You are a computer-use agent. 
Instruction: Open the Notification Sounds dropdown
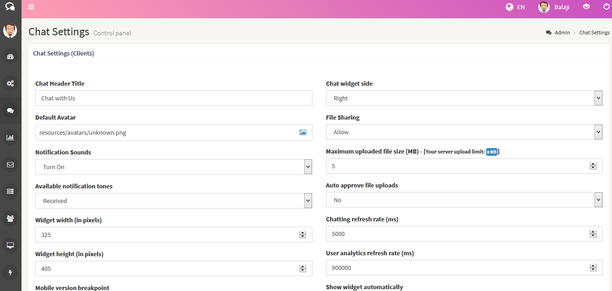tap(307, 166)
